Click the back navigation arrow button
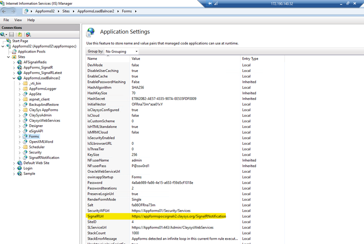364x244 pixels. click(x=5, y=11)
